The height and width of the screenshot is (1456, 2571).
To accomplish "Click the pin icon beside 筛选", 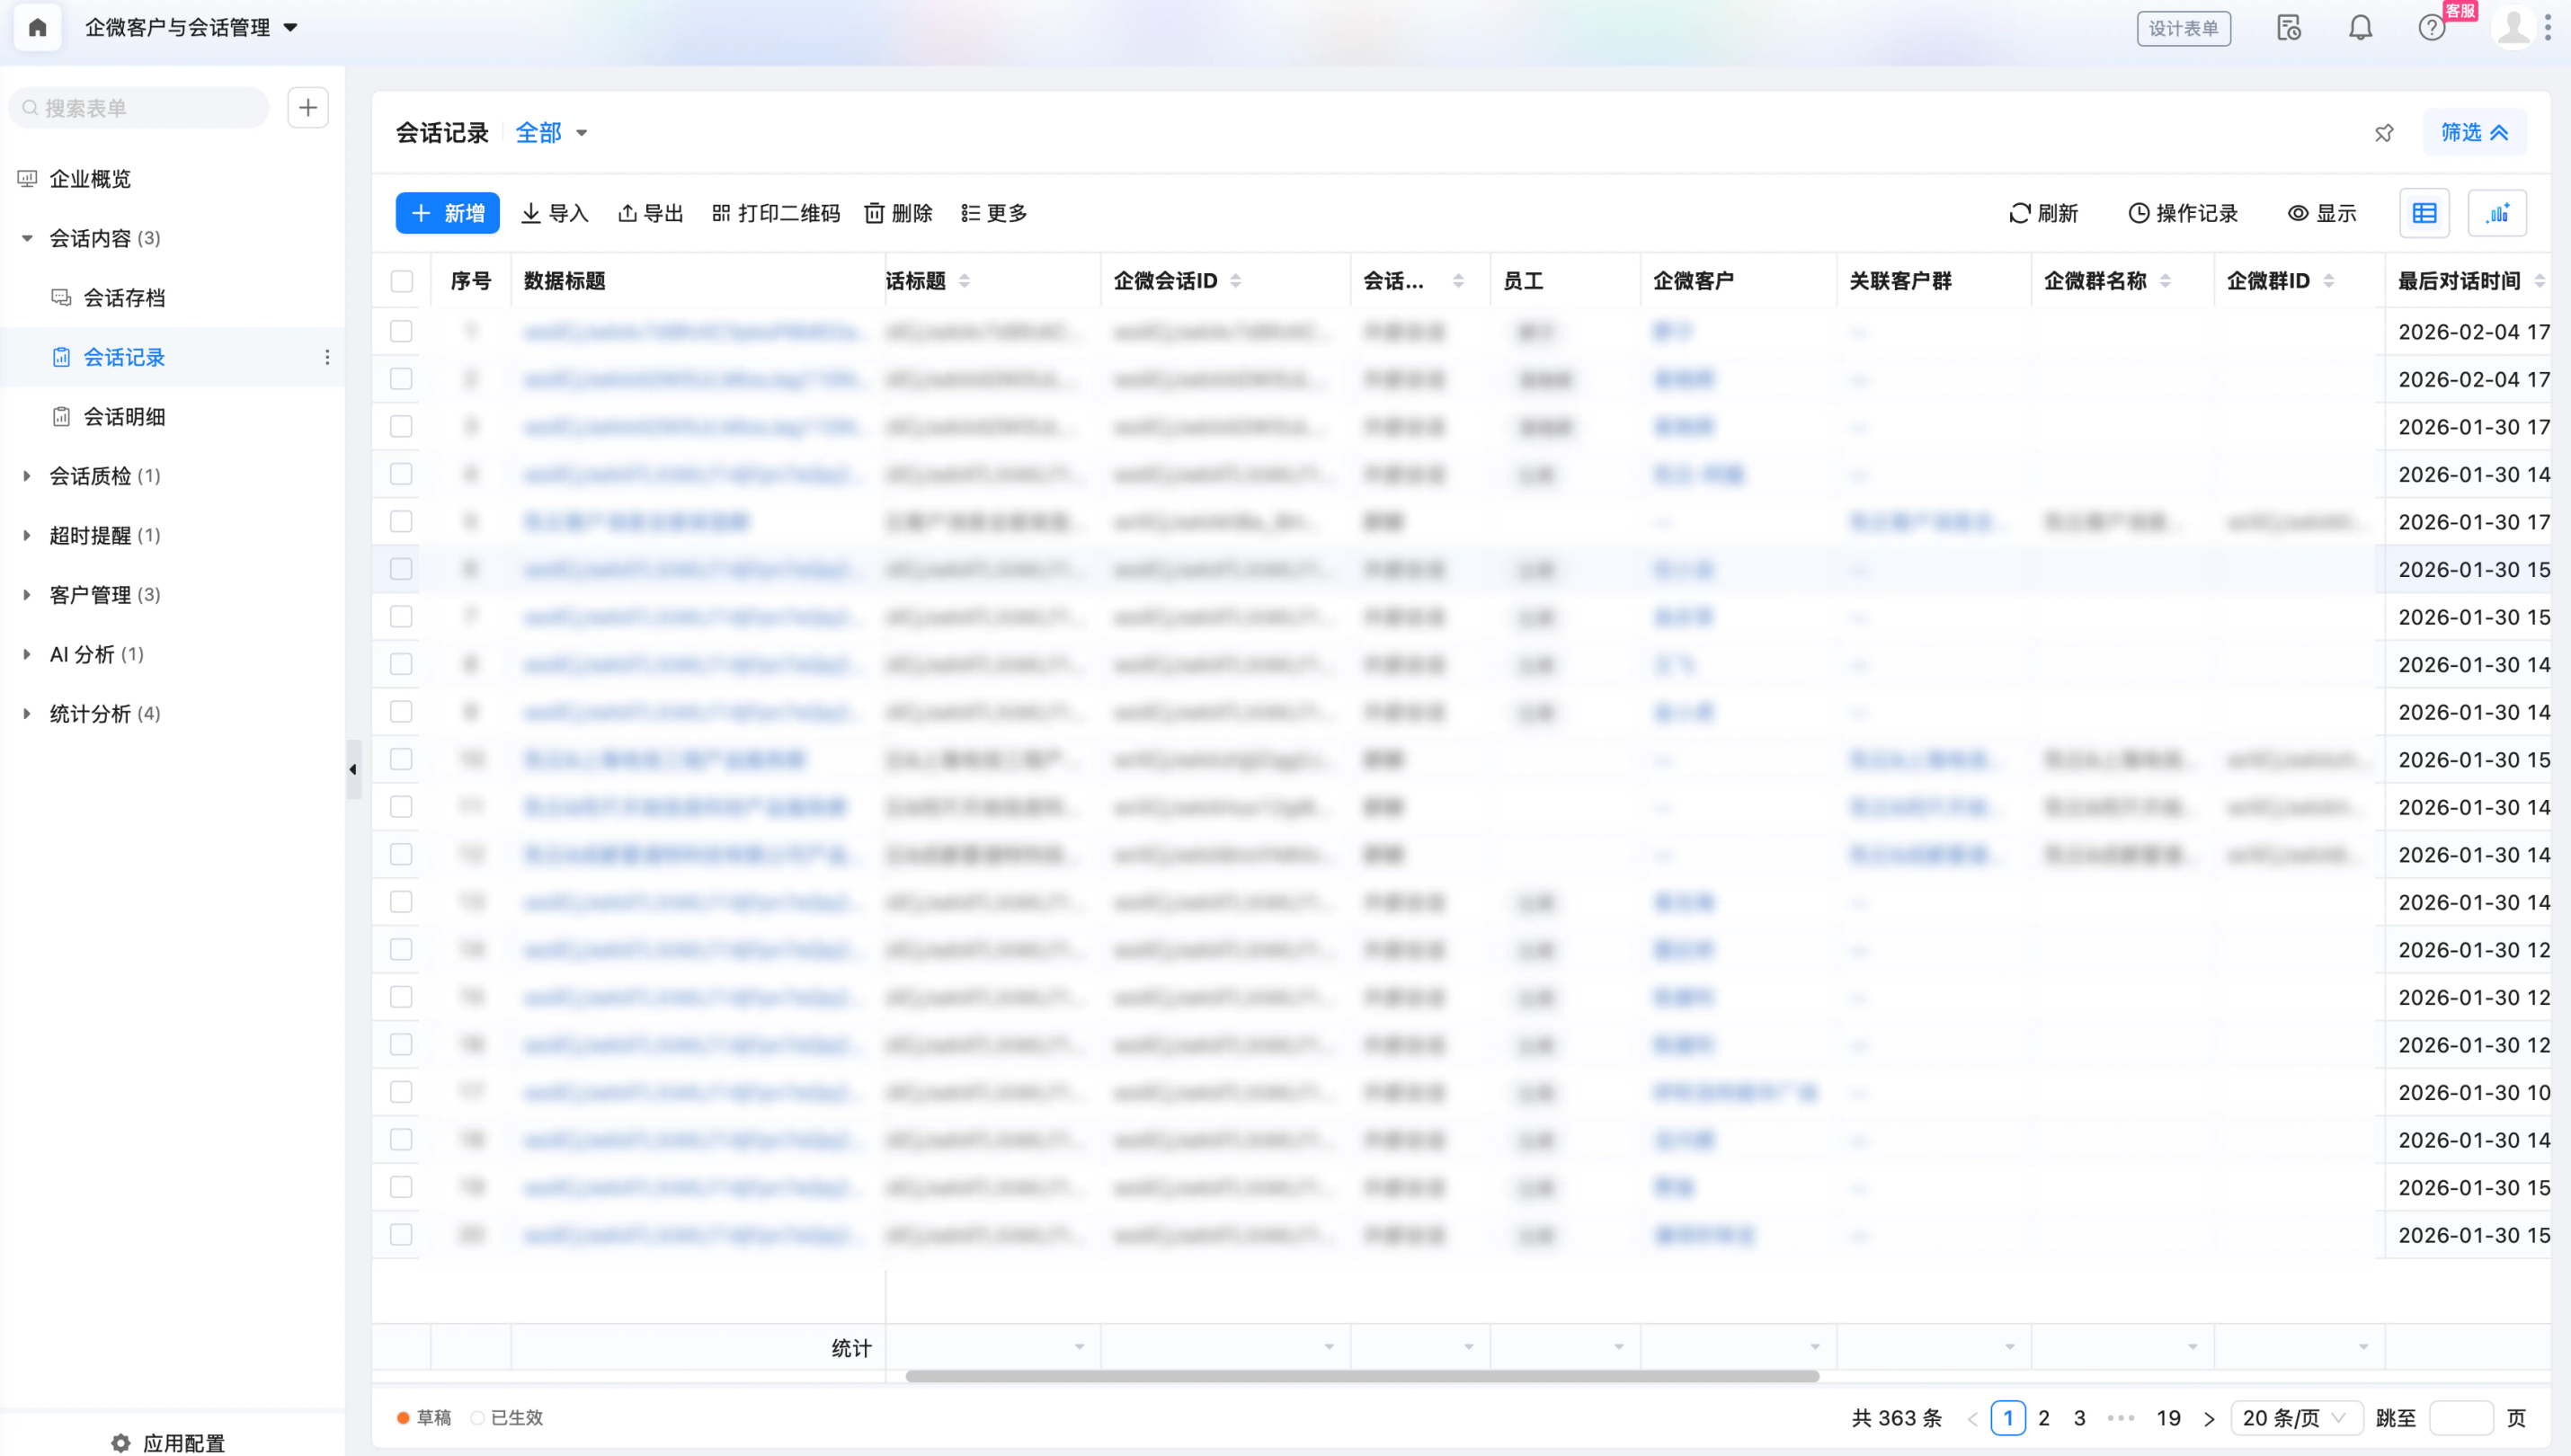I will coord(2384,133).
